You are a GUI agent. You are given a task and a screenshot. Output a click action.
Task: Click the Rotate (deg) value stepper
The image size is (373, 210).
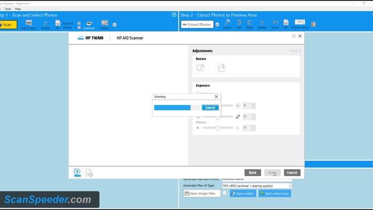(300, 22)
